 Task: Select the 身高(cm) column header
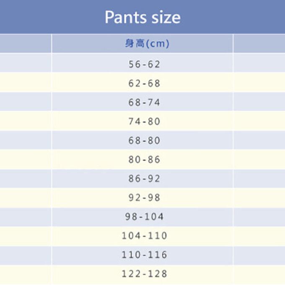[x=147, y=44]
